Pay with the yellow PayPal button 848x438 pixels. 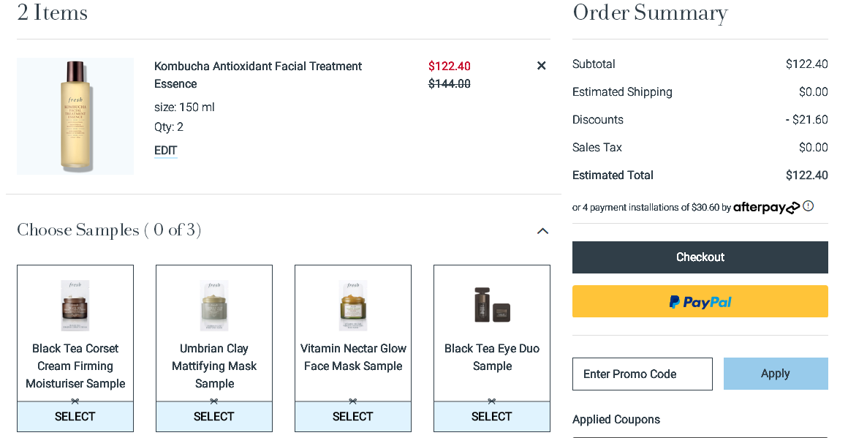[700, 301]
